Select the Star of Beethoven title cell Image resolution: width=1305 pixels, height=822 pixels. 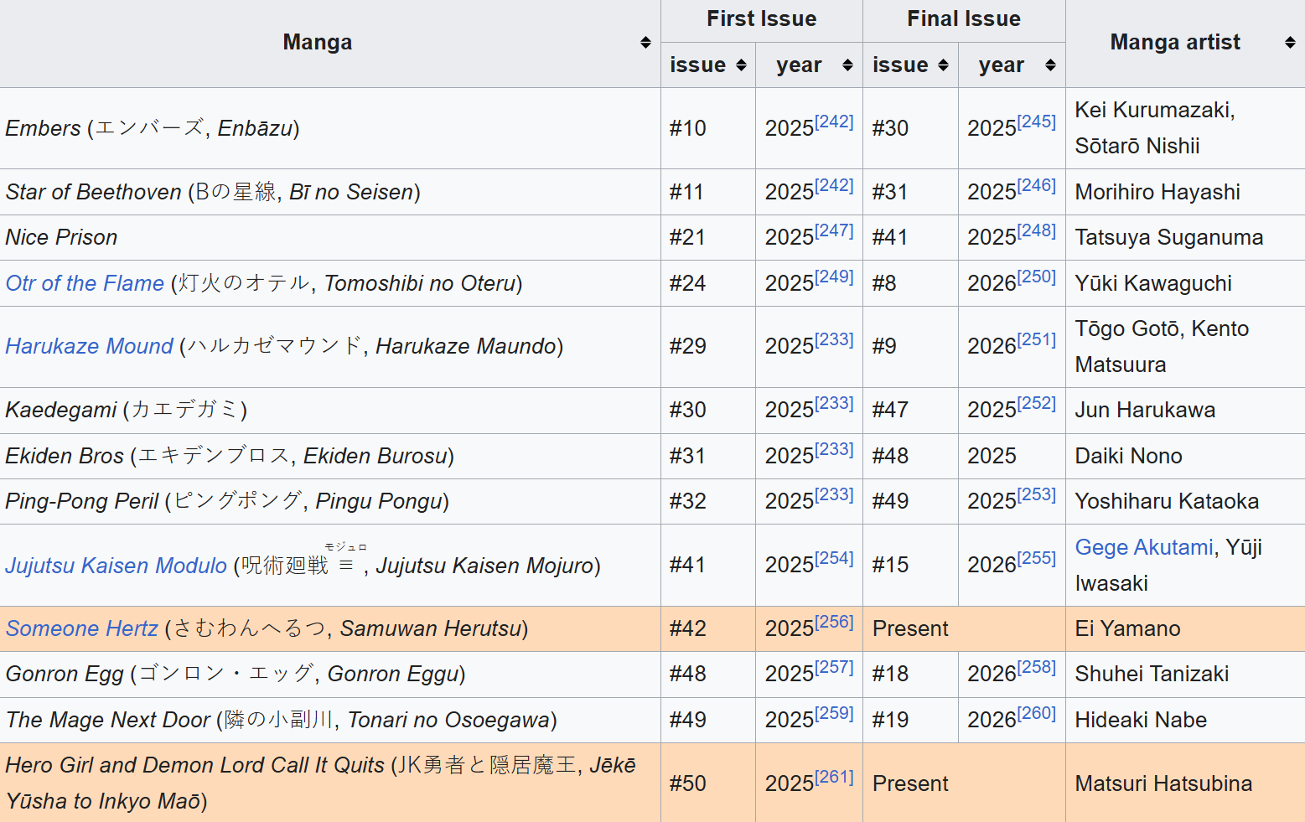[x=330, y=192]
